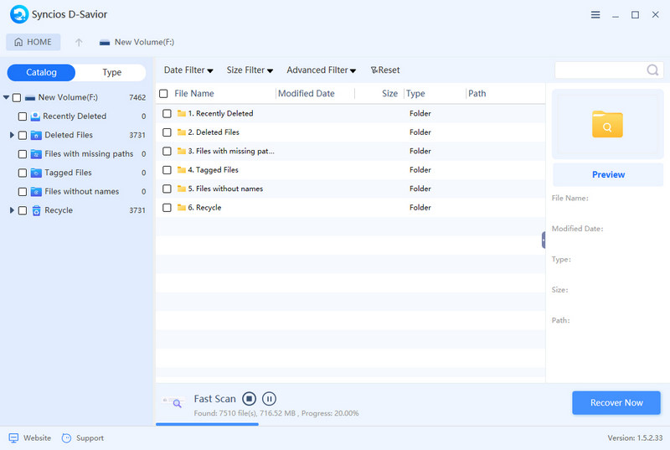This screenshot has height=450, width=670.
Task: Open the Advanced Filter dropdown
Action: pyautogui.click(x=321, y=70)
